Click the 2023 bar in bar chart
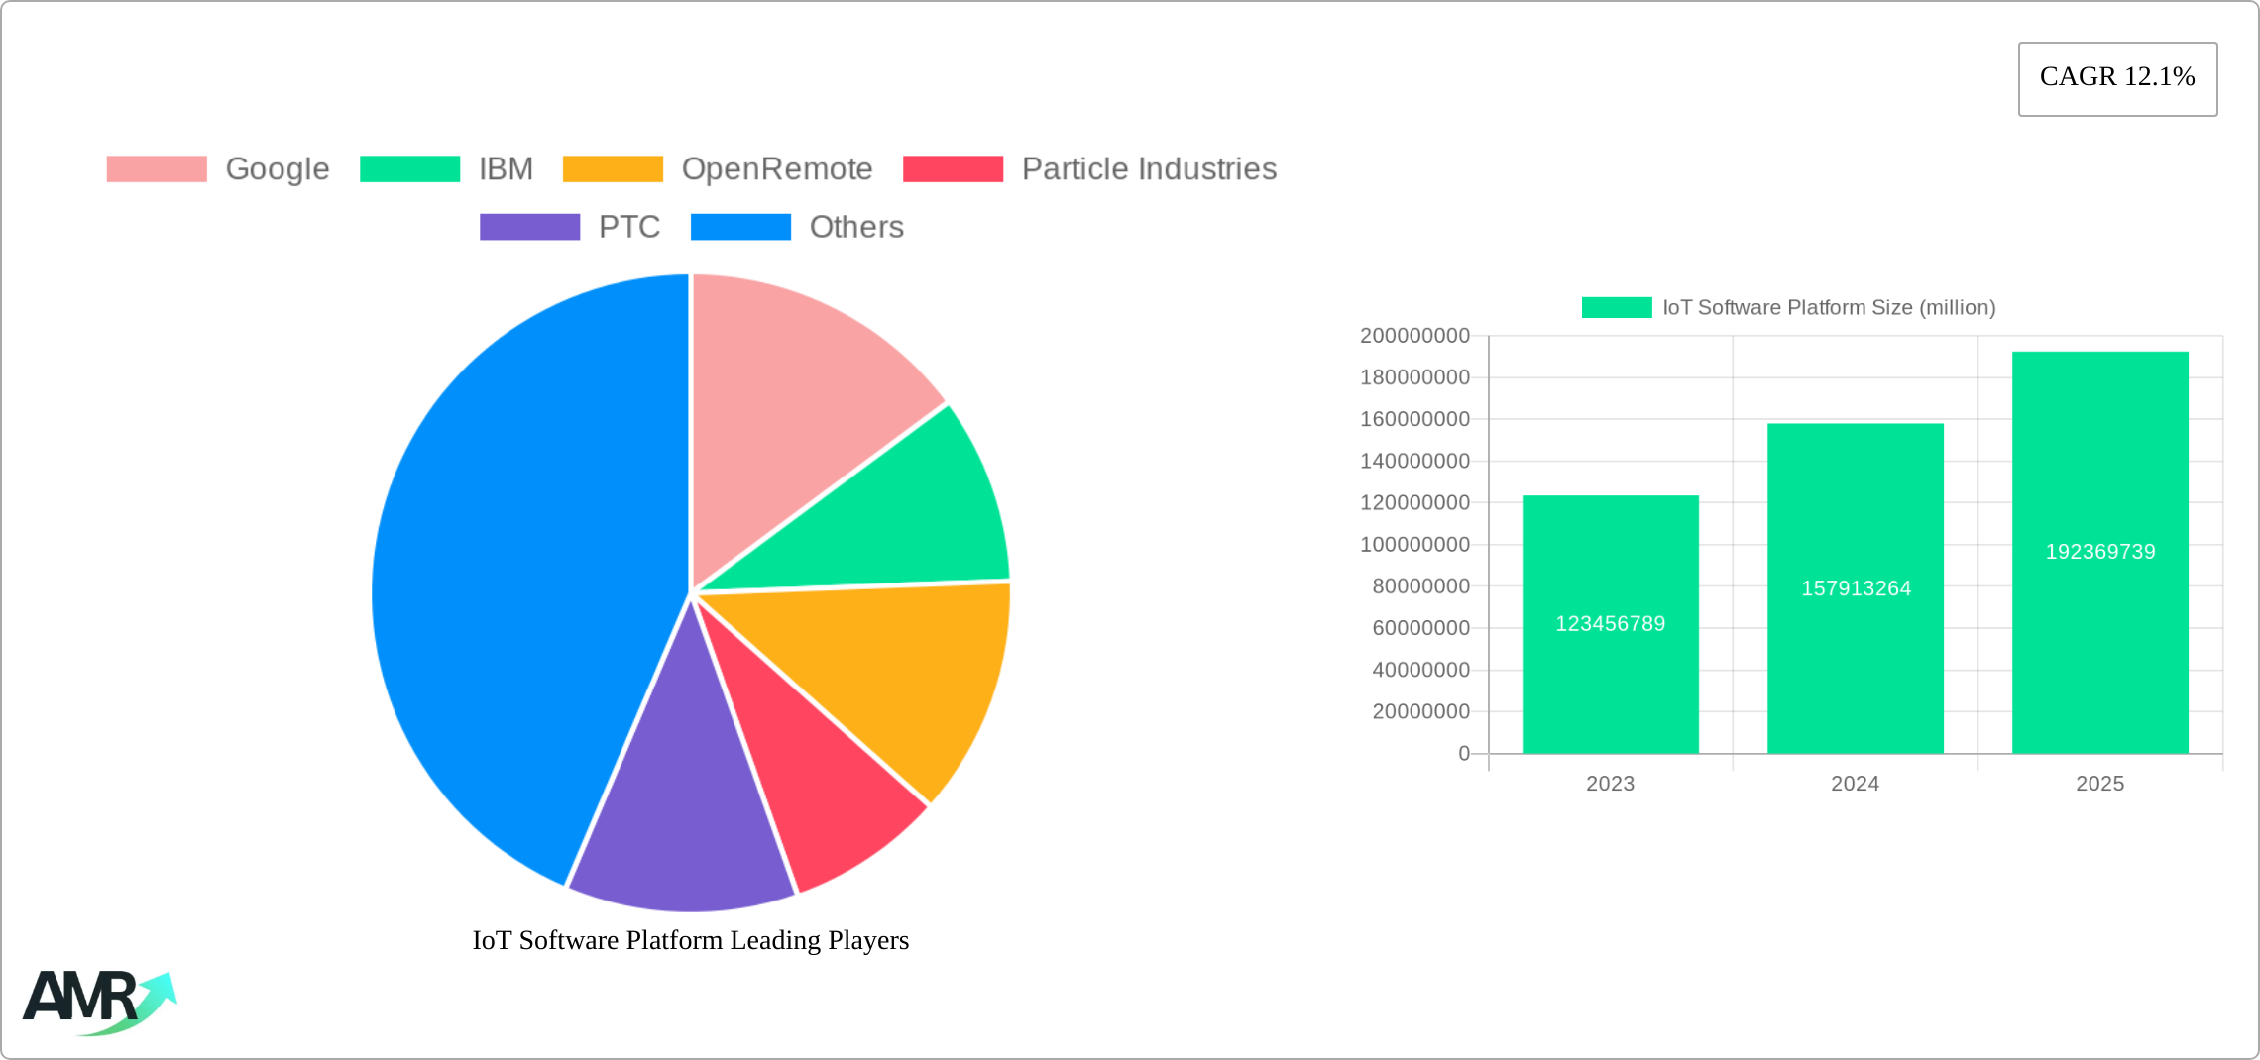The width and height of the screenshot is (2260, 1060). (x=1611, y=624)
